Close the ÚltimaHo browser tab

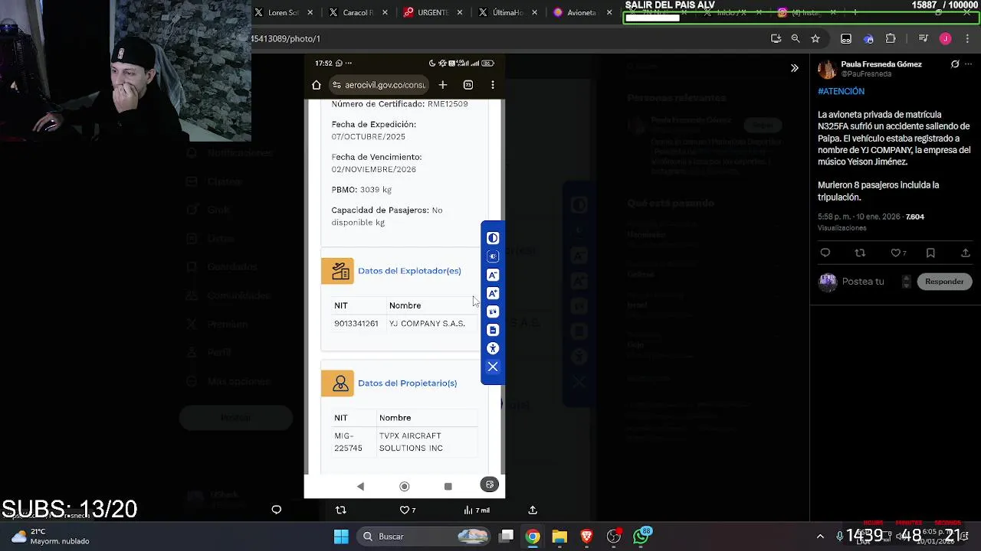point(535,12)
